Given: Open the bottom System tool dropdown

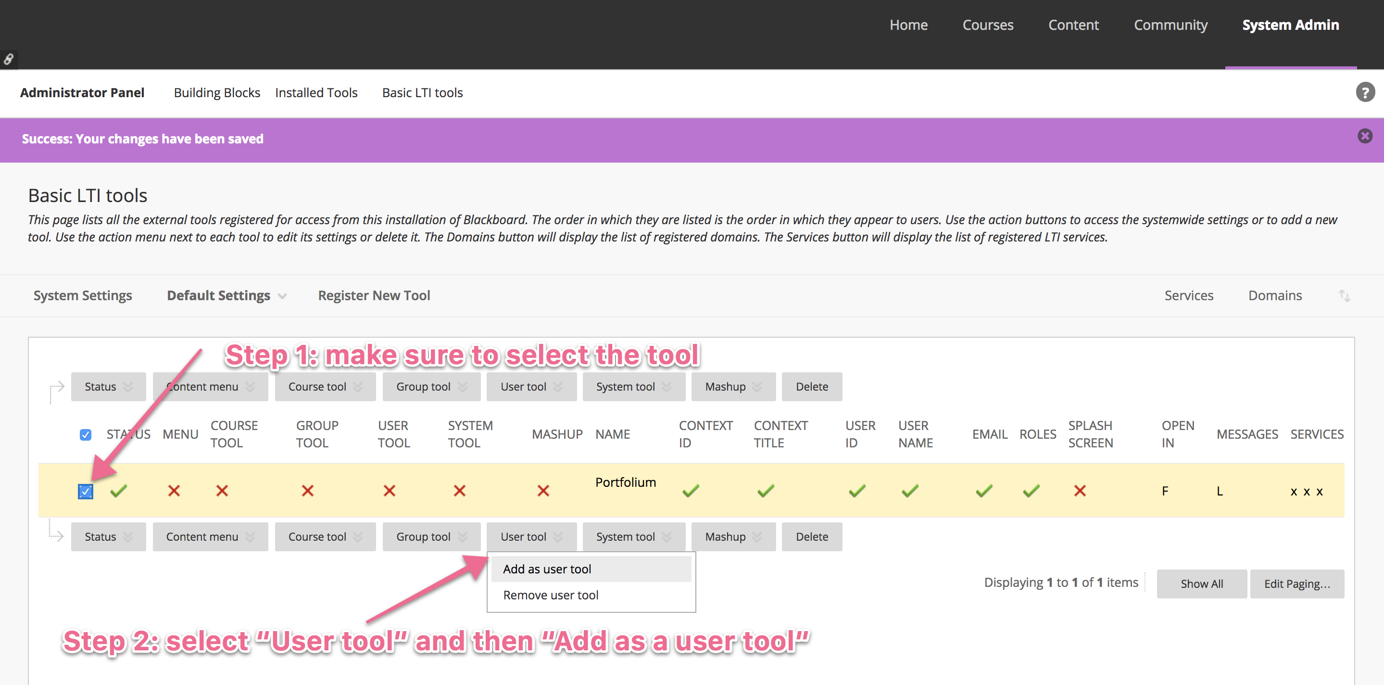Looking at the screenshot, I should click(633, 537).
